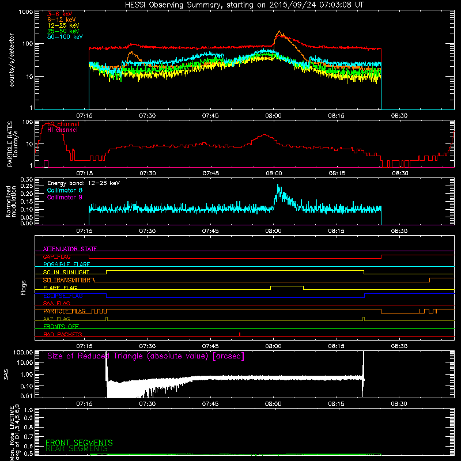Click the FRONTS_OFF flag label
This screenshot has height=461, width=461.
[x=61, y=327]
